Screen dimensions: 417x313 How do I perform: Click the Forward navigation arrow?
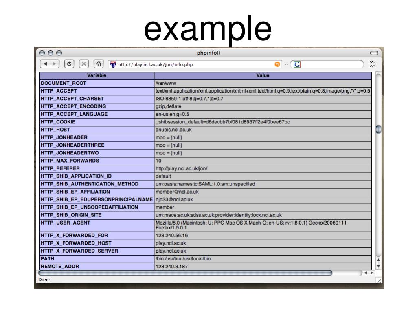[x=55, y=64]
